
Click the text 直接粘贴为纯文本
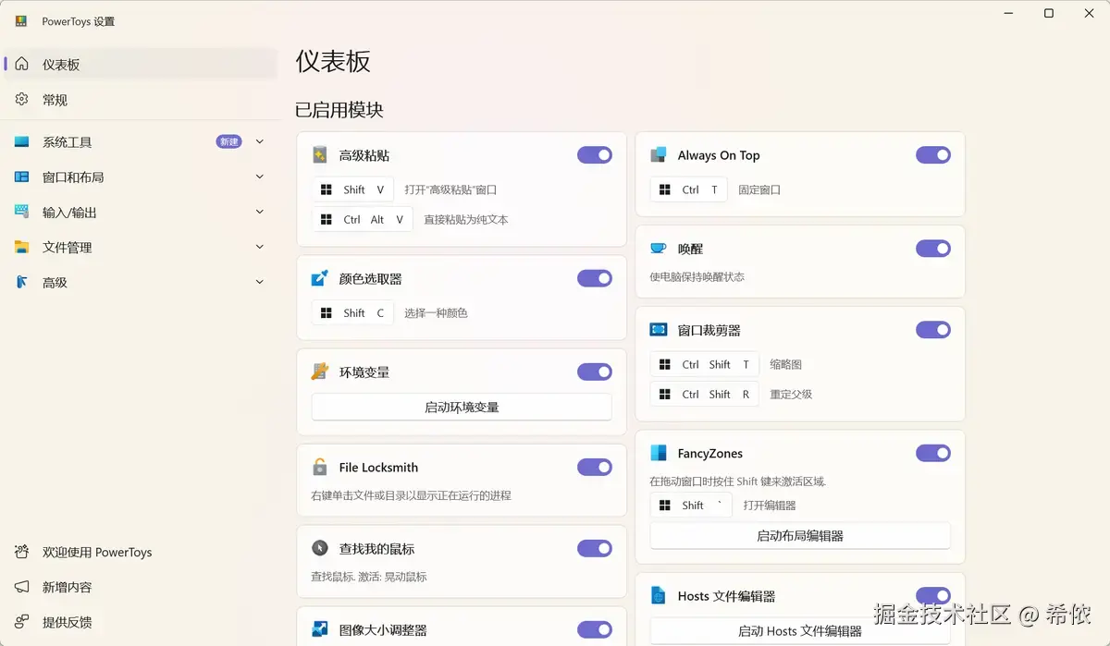[x=466, y=220]
